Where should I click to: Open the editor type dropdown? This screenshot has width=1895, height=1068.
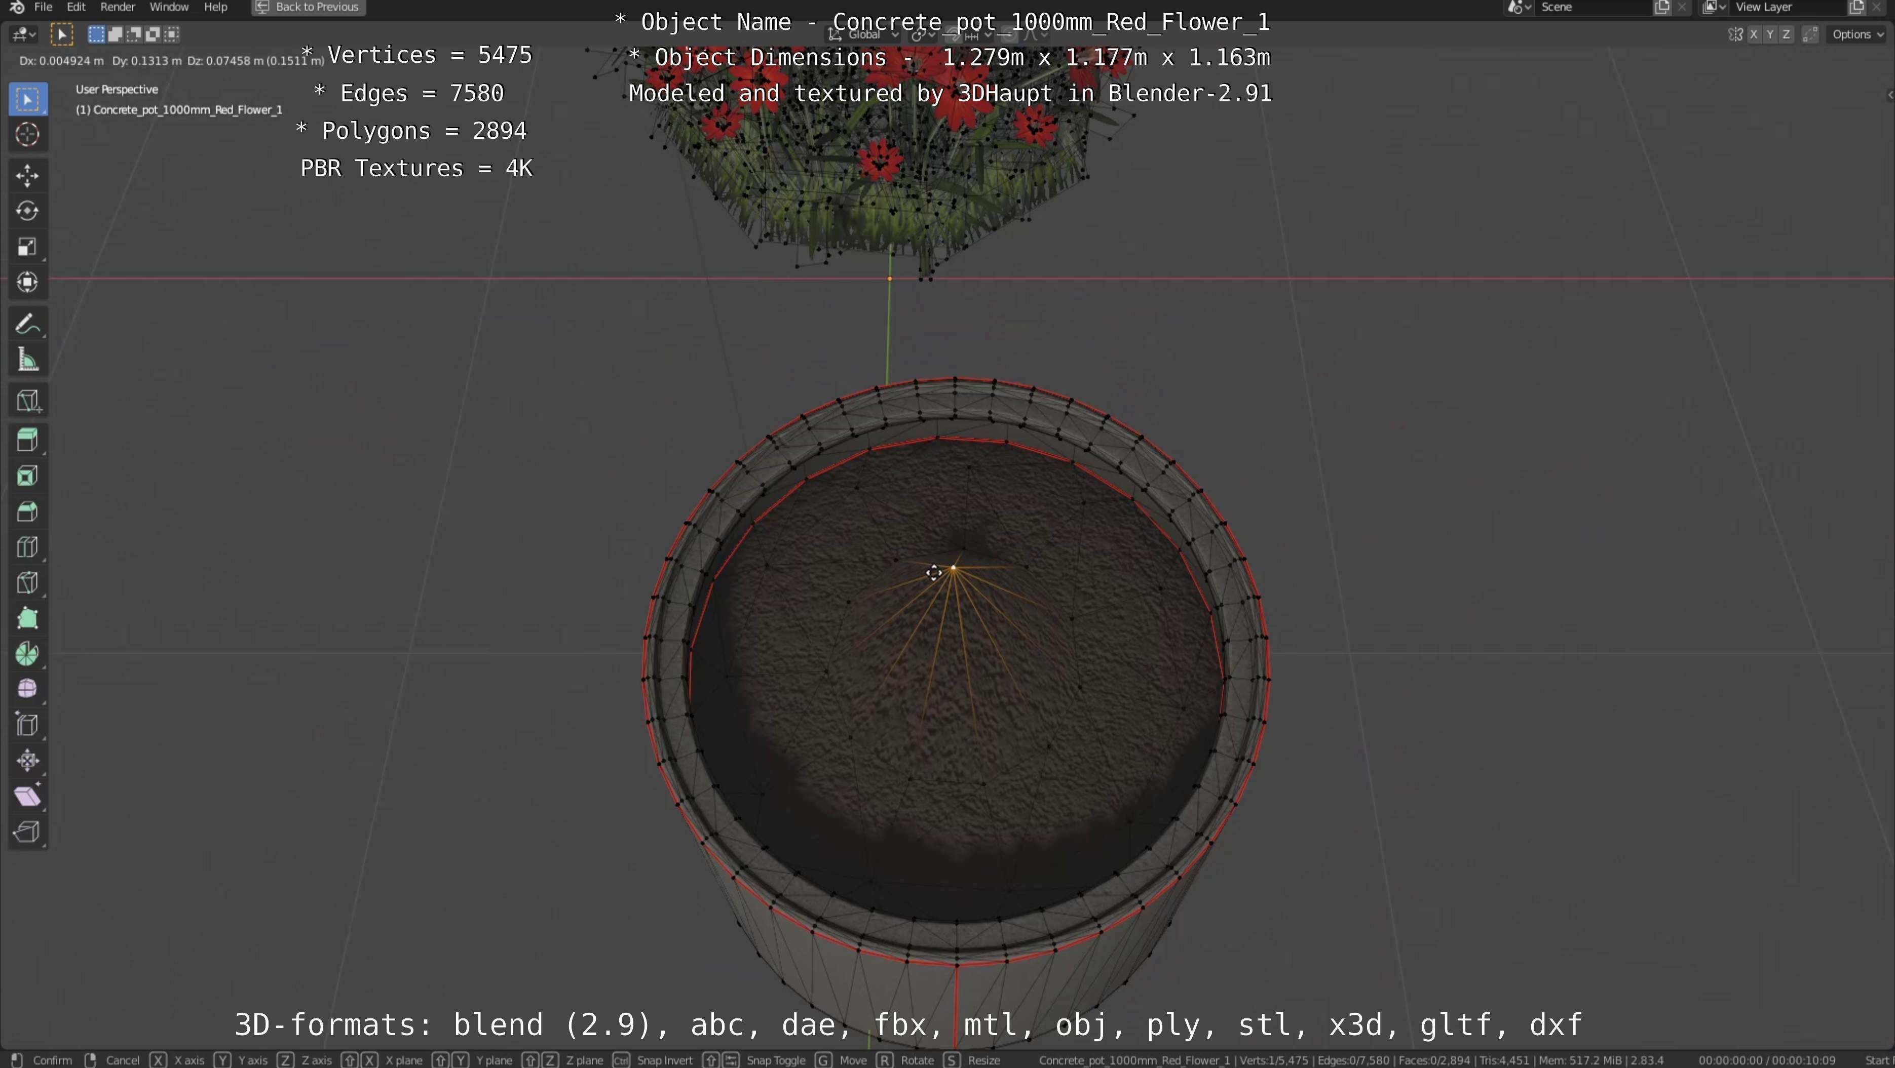pyautogui.click(x=23, y=34)
